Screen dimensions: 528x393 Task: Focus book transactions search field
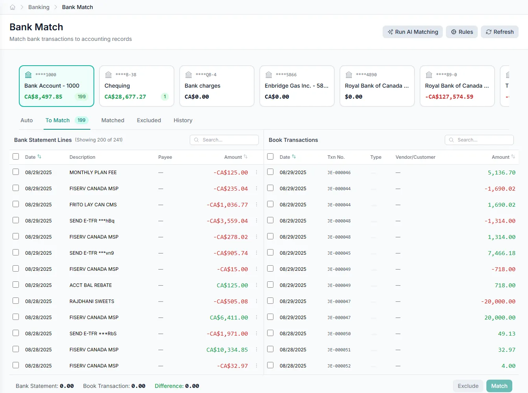[479, 140]
